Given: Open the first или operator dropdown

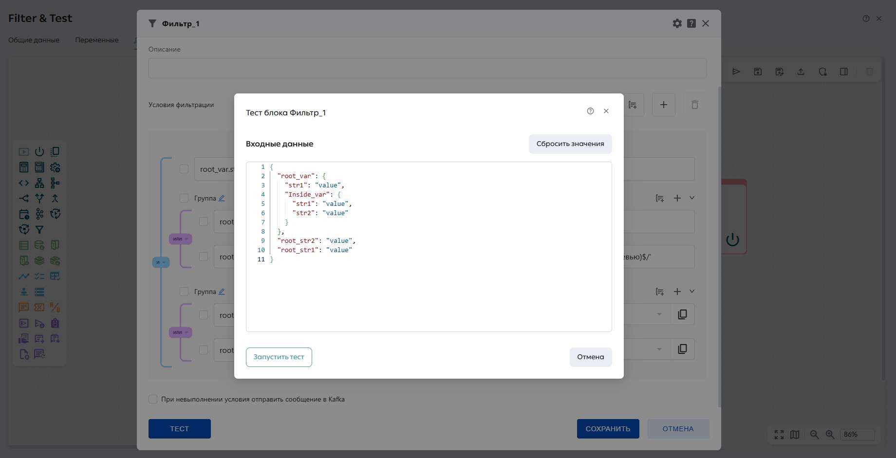Looking at the screenshot, I should pos(181,239).
